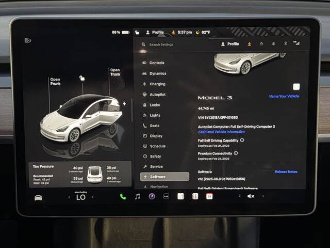Tap the white square above Name Your Vehicle
Viewport: 330px width, 248px height.
click(x=296, y=87)
